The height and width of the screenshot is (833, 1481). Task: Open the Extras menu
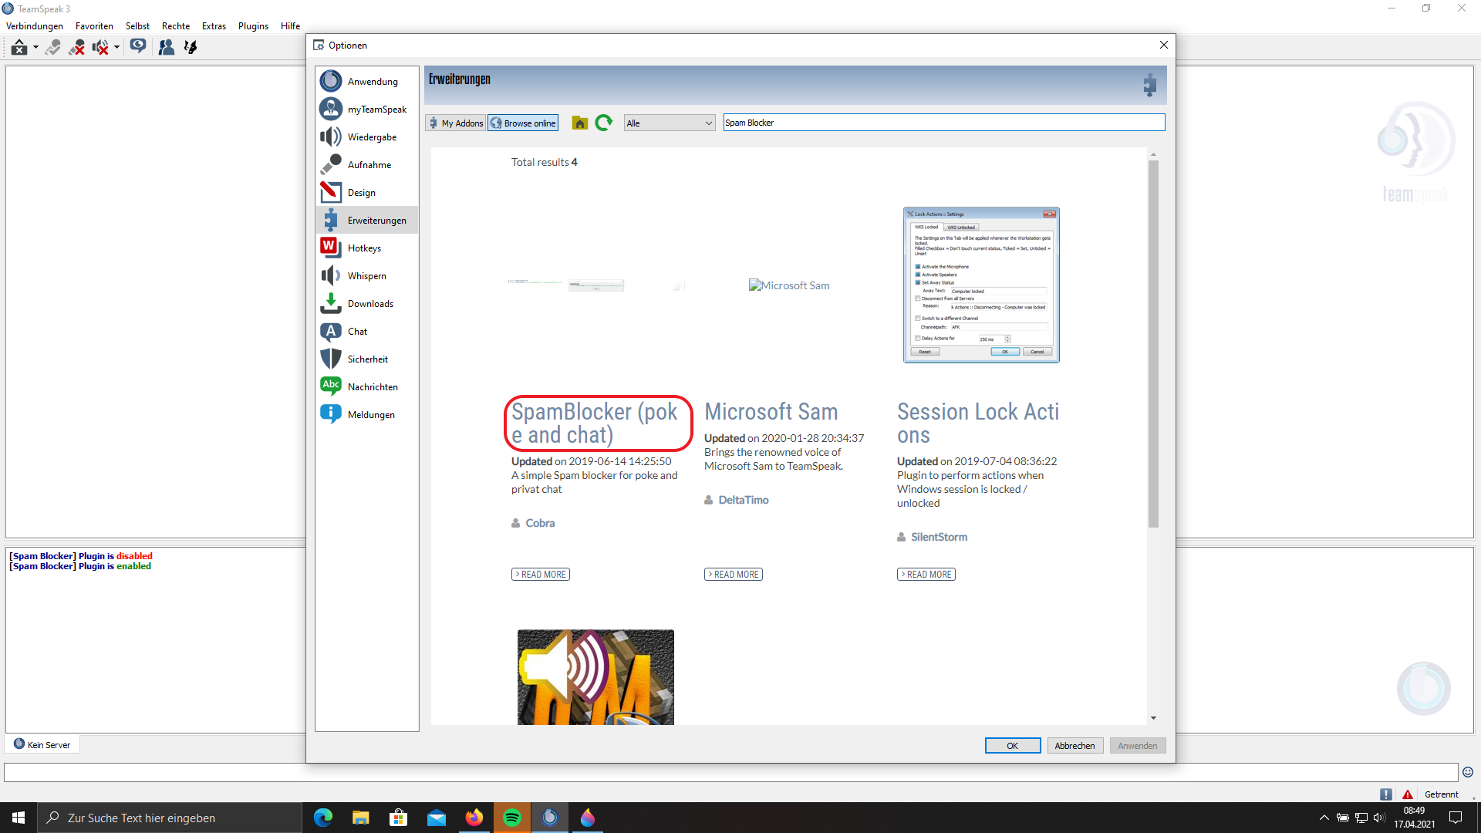tap(214, 26)
